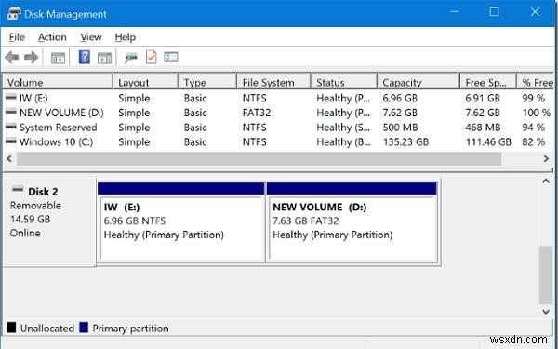Screen dimensions: 558x349
Task: Open the File menu
Action: pyautogui.click(x=17, y=37)
